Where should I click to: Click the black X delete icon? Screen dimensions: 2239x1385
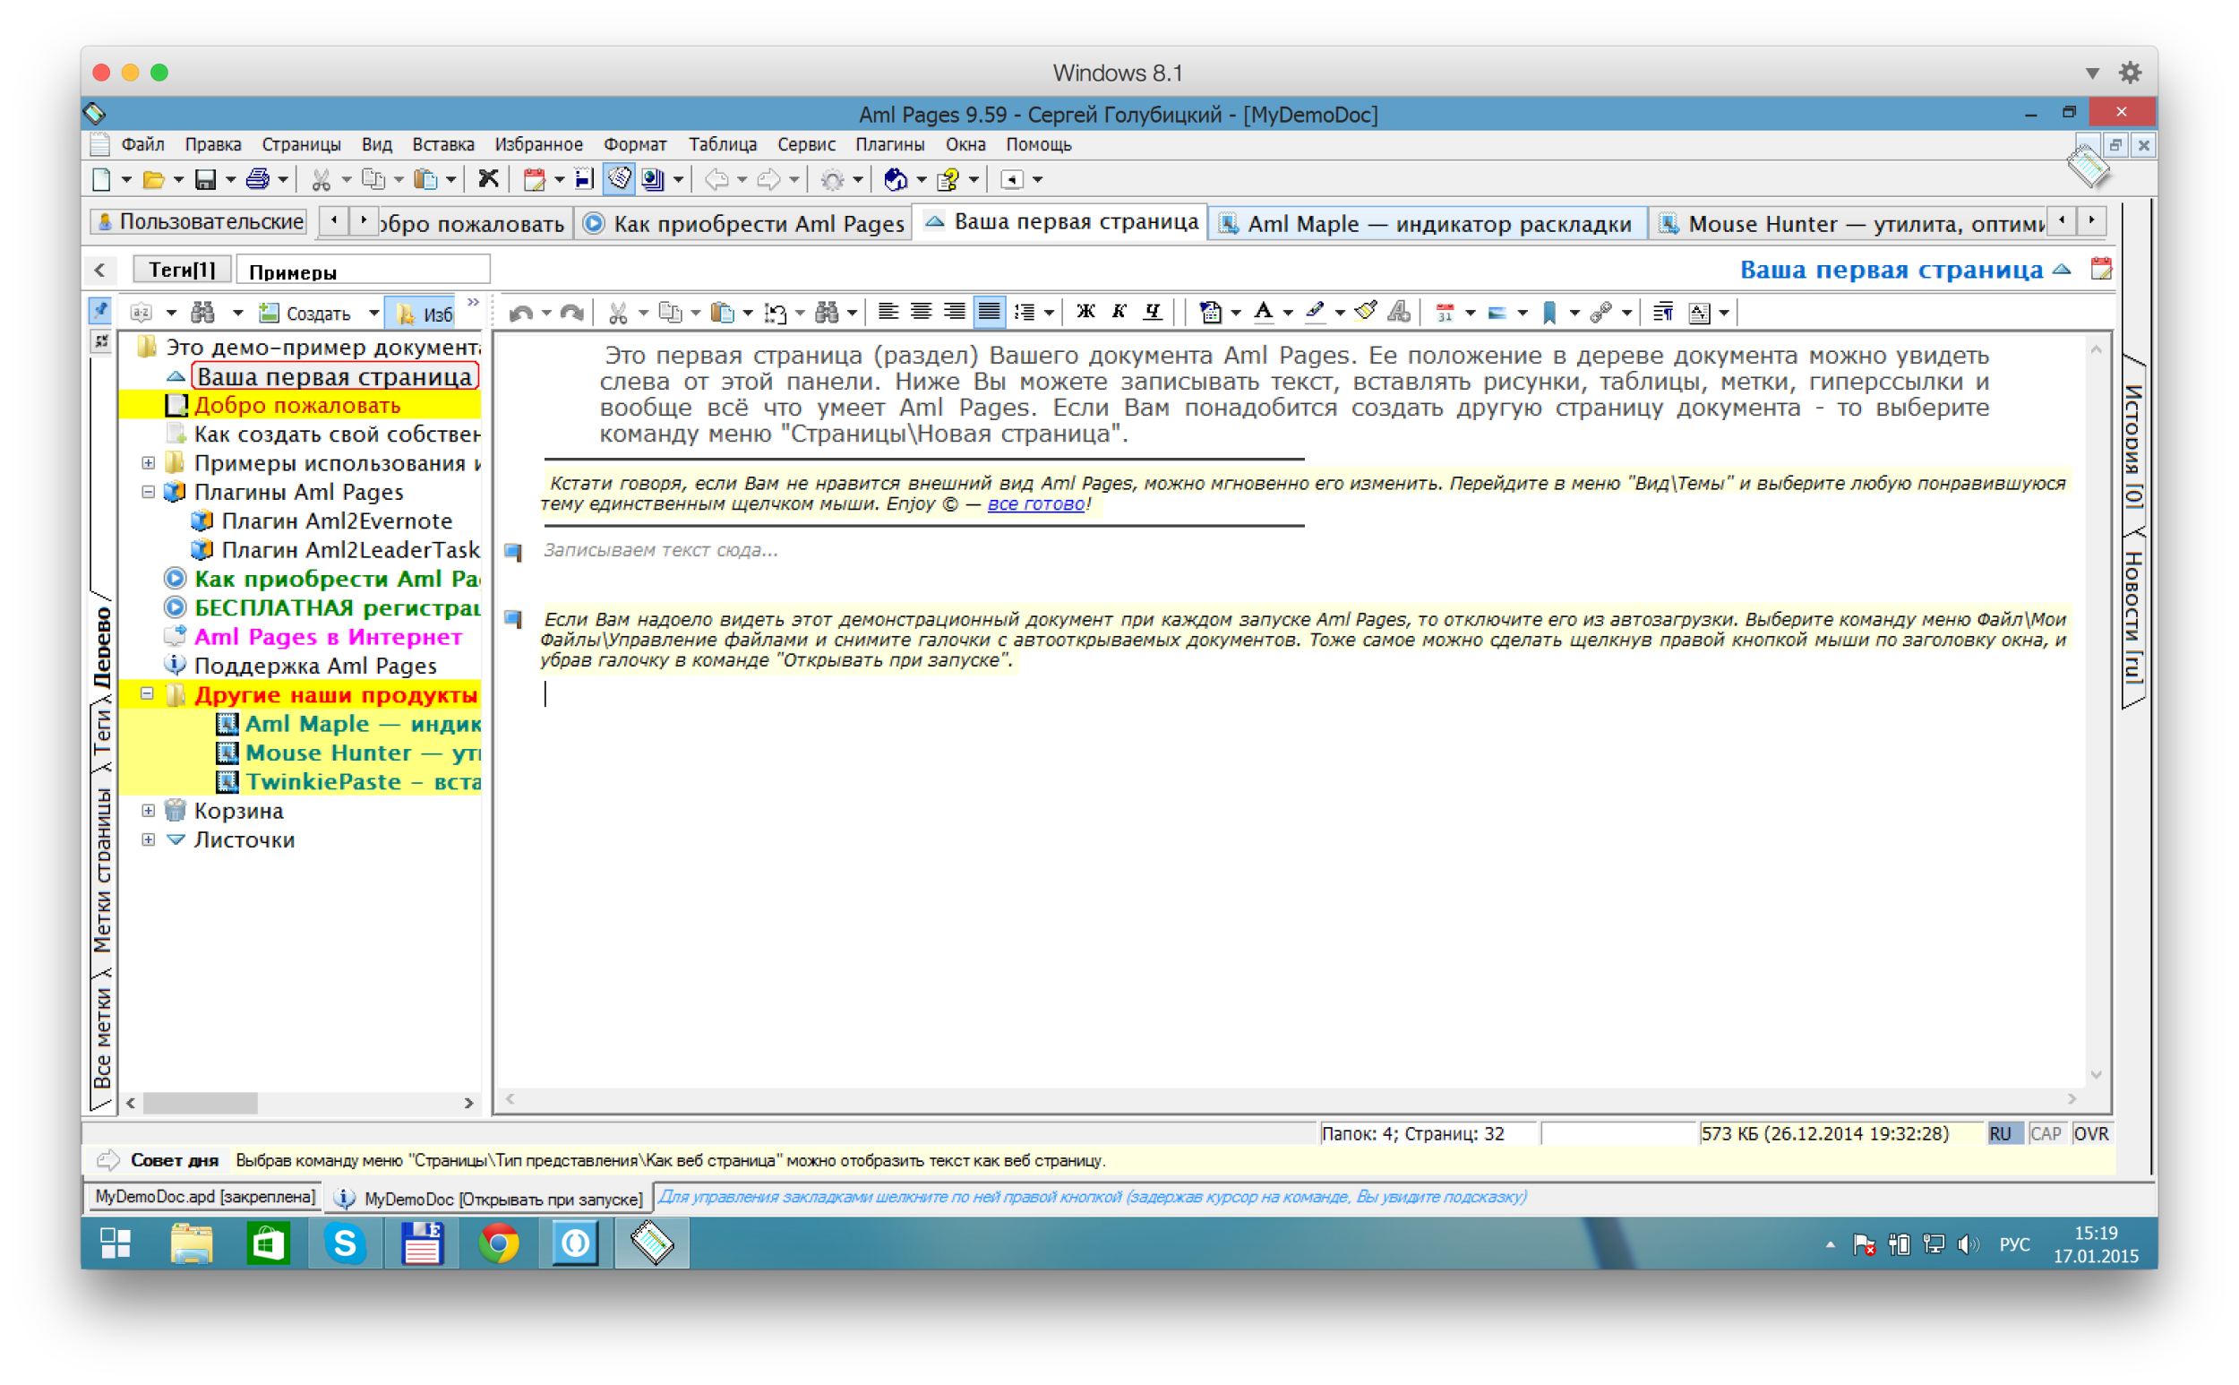pos(488,177)
